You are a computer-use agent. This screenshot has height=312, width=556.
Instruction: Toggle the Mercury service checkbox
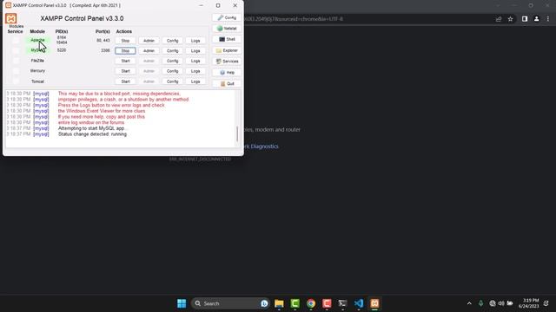[16, 71]
